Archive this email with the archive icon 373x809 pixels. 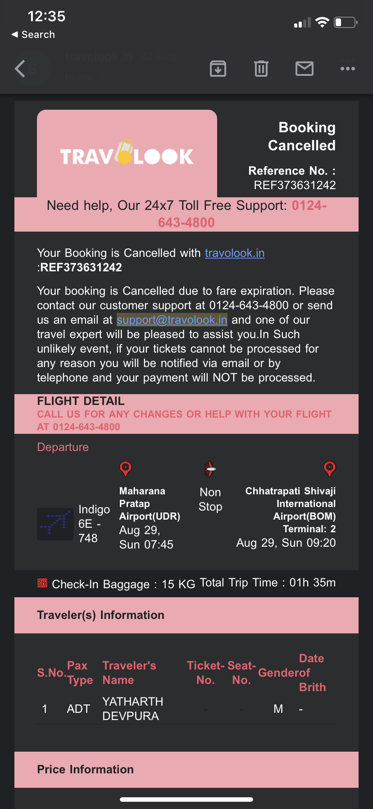click(218, 69)
